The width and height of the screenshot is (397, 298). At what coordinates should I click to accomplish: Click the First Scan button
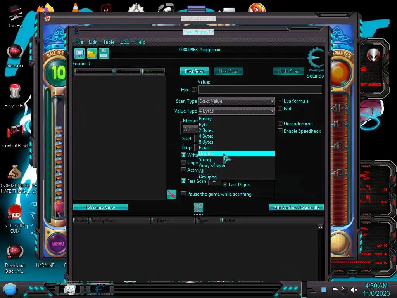coord(195,71)
